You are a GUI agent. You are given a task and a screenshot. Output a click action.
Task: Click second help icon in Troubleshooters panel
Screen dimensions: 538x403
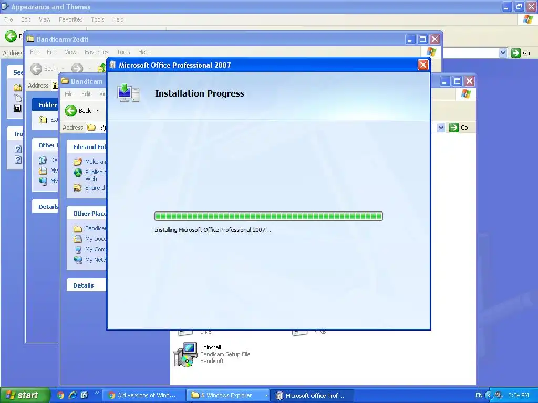point(18,160)
